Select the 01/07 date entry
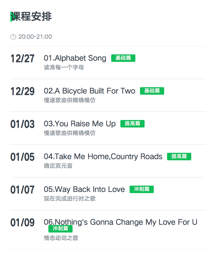This screenshot has height=261, width=216. tap(22, 190)
